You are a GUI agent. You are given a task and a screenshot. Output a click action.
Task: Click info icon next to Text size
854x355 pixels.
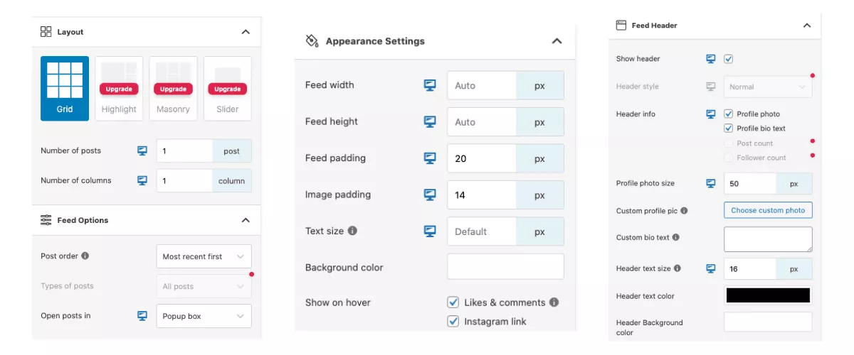(x=352, y=231)
